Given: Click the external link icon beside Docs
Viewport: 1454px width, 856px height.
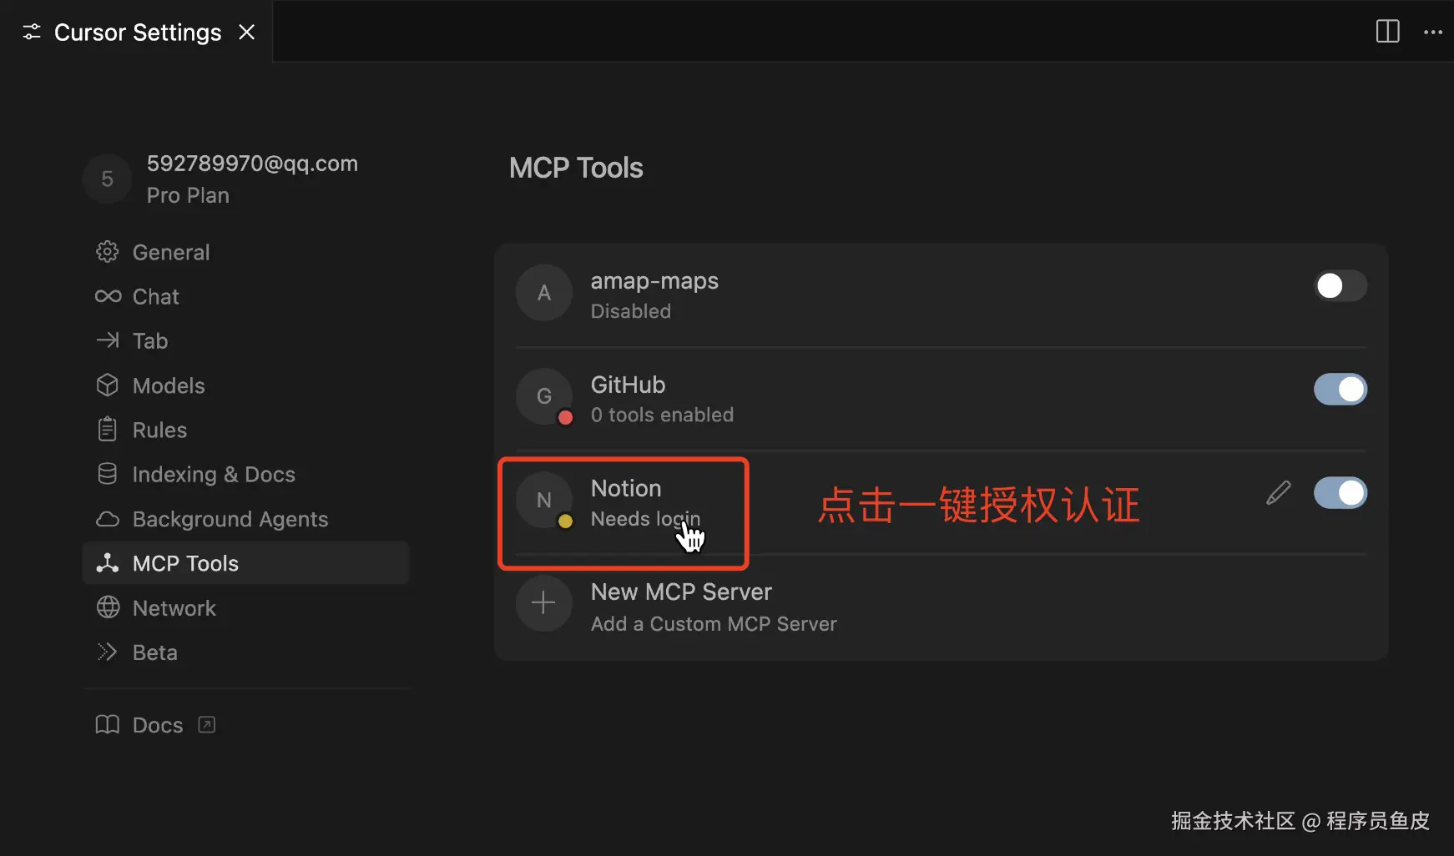Looking at the screenshot, I should pyautogui.click(x=207, y=724).
